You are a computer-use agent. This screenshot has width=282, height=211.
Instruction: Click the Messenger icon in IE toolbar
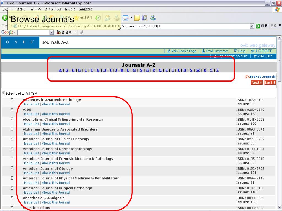pyautogui.click(x=153, y=18)
